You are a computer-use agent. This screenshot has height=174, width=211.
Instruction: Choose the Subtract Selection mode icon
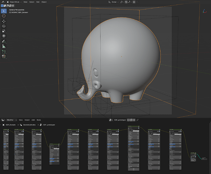[8, 6]
